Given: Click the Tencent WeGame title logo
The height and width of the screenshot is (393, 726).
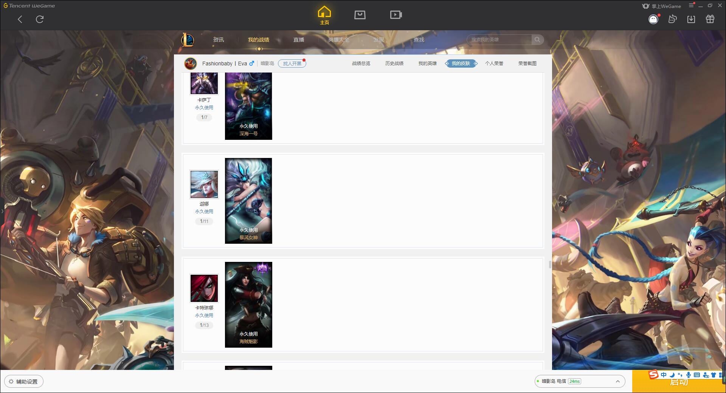Looking at the screenshot, I should 29,6.
